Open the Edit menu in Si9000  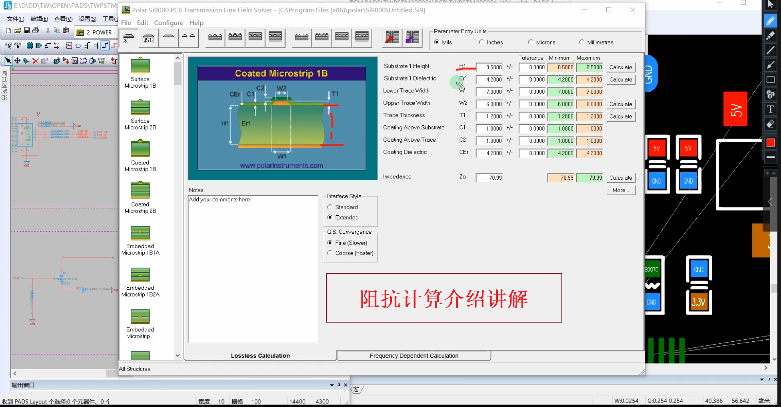(142, 23)
